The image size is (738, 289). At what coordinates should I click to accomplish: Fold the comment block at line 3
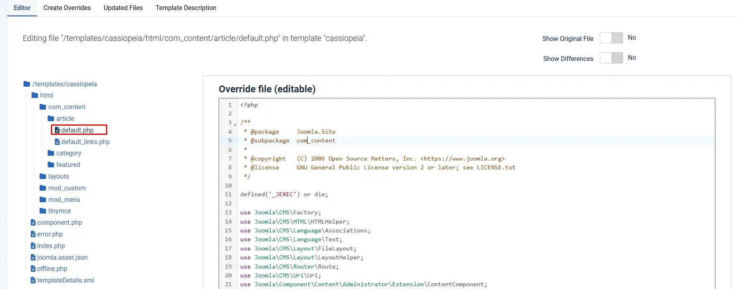click(x=235, y=124)
